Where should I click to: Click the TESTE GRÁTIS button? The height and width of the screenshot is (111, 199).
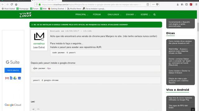point(13,70)
